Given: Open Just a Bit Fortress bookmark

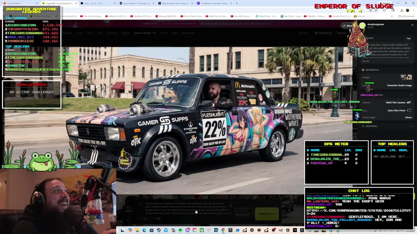Looking at the screenshot, I should point(241,16).
